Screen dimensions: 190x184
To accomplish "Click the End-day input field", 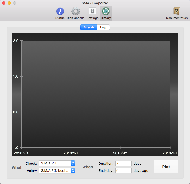I will [123, 170].
